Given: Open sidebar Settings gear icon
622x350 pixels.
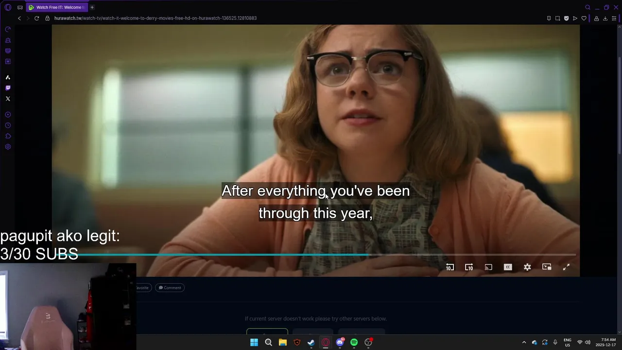Looking at the screenshot, I should [8, 147].
